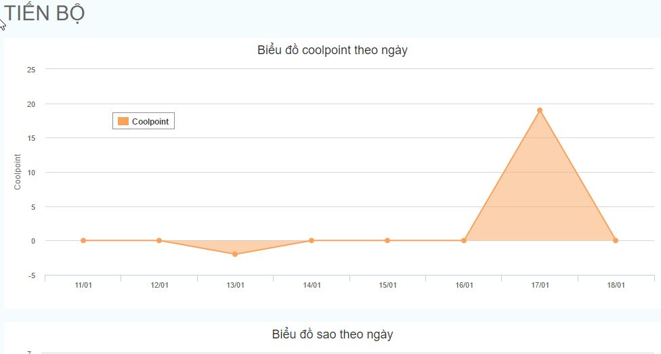This screenshot has height=354, width=661.
Task: Click the 17/01 x-axis date label
Action: pyautogui.click(x=540, y=286)
